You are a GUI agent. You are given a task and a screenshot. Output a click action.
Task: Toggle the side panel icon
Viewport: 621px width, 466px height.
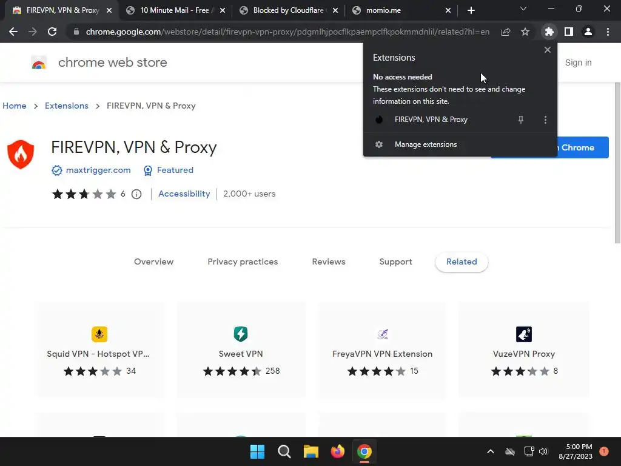[569, 32]
